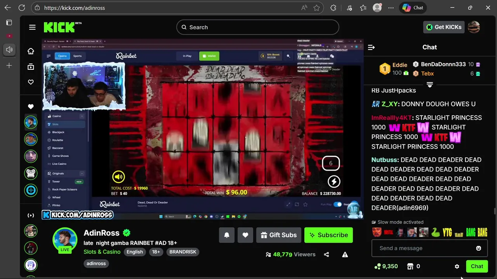Click the Gift Subs button
497x279 pixels.
point(278,235)
